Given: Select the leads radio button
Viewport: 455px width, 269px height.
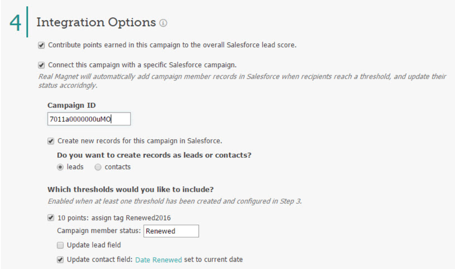Looking at the screenshot, I should click(x=60, y=167).
